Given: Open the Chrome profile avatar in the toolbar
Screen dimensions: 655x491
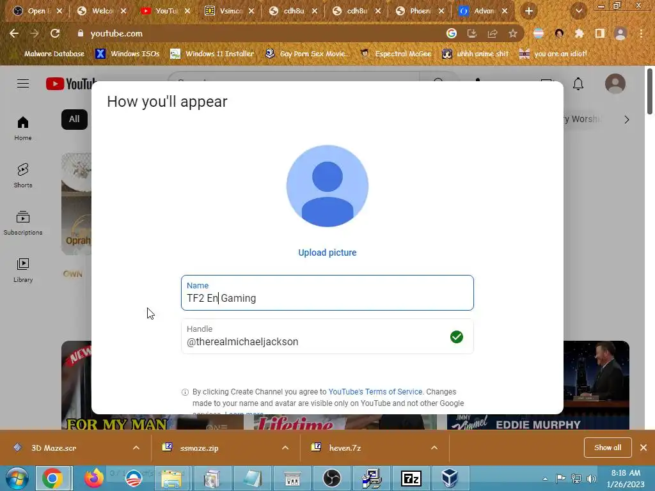Looking at the screenshot, I should coord(620,33).
